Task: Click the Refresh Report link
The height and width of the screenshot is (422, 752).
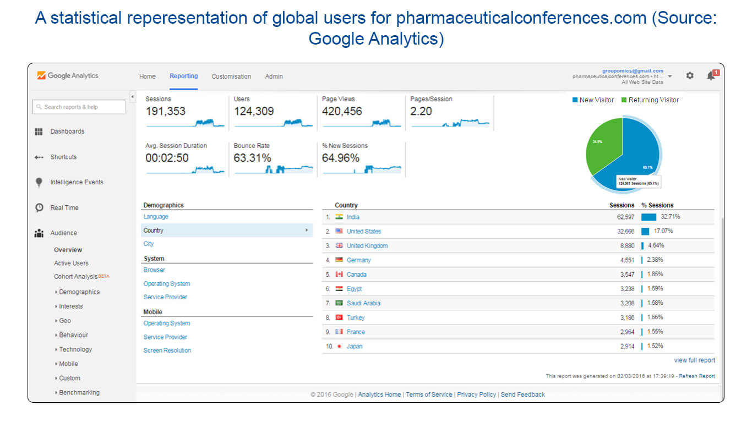Action: (x=696, y=376)
